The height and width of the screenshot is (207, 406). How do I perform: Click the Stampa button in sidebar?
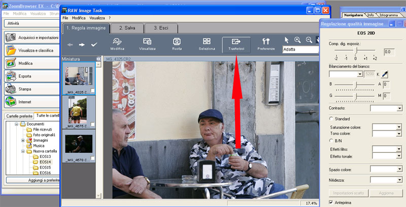29,89
